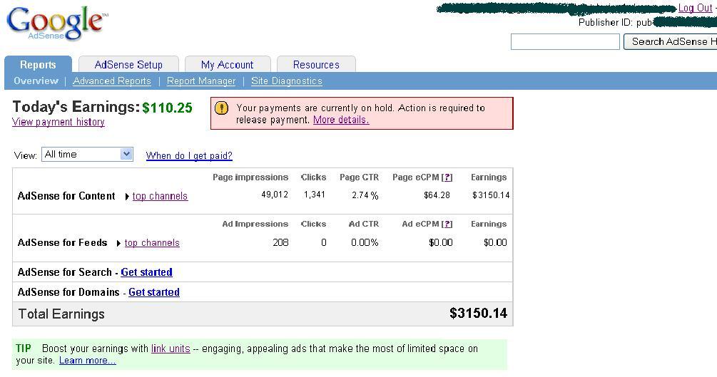Click the AdSense for Content row label

point(66,196)
